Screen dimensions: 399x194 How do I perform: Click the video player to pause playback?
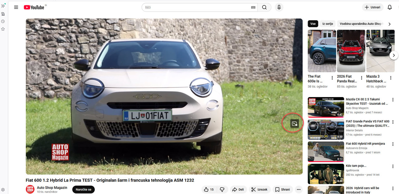coord(164,97)
